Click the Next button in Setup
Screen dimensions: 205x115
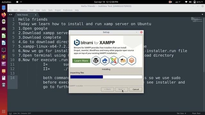click(x=122, y=89)
